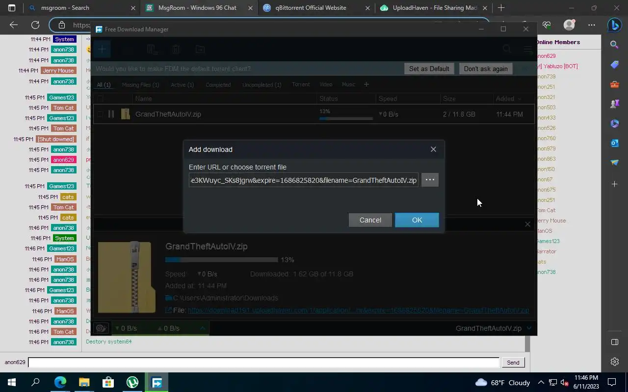The height and width of the screenshot is (392, 628).
Task: Add a new tag with plus after Music
Action: click(x=366, y=84)
